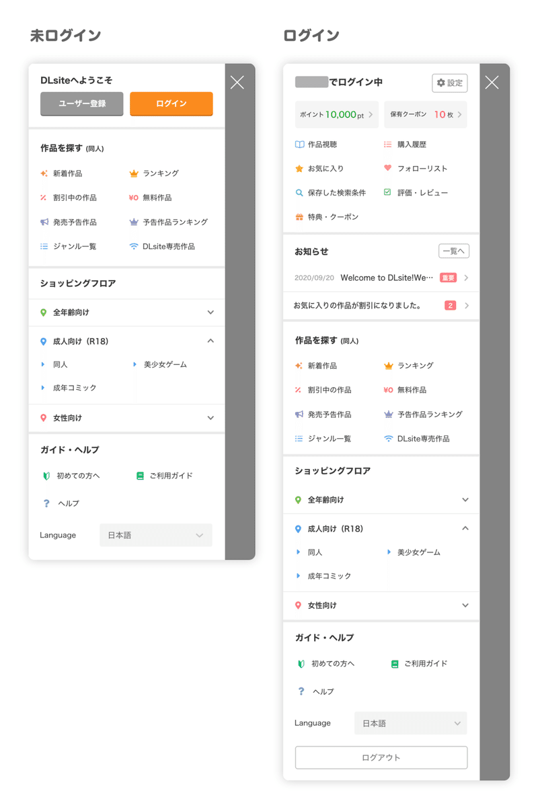Open the Welcome to DLsite notice row arrow
Screen dimensions: 538x809
pyautogui.click(x=466, y=278)
